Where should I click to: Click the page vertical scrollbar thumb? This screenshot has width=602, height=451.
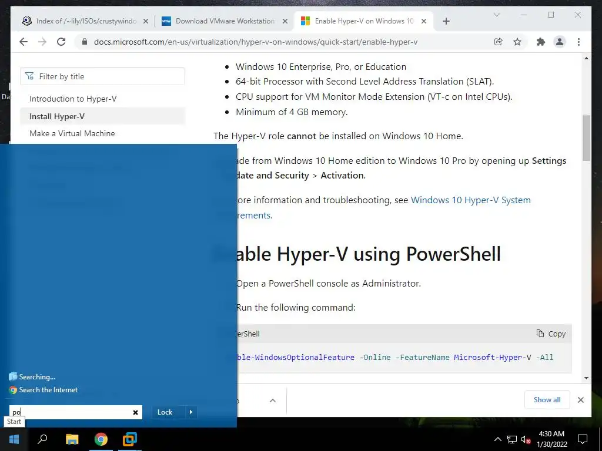586,138
